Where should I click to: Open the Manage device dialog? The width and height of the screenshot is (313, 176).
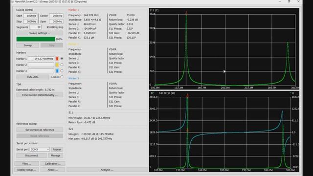pos(55,155)
